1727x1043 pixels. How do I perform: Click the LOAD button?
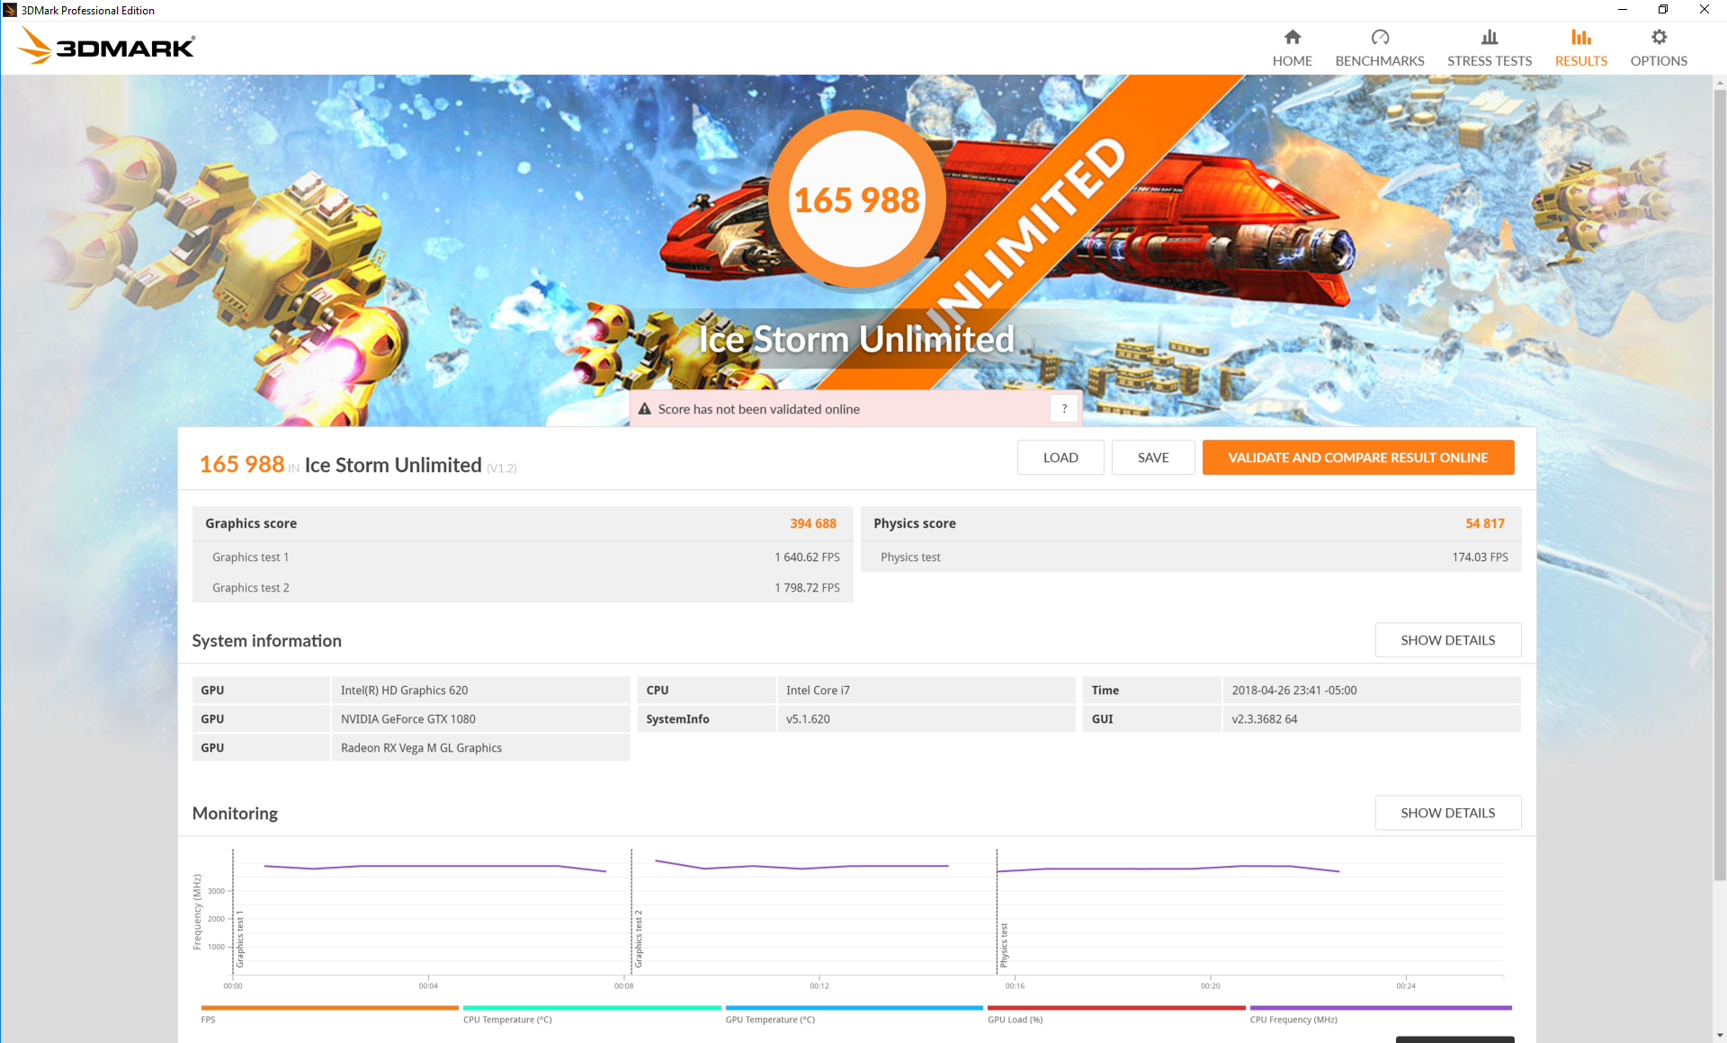click(1060, 458)
